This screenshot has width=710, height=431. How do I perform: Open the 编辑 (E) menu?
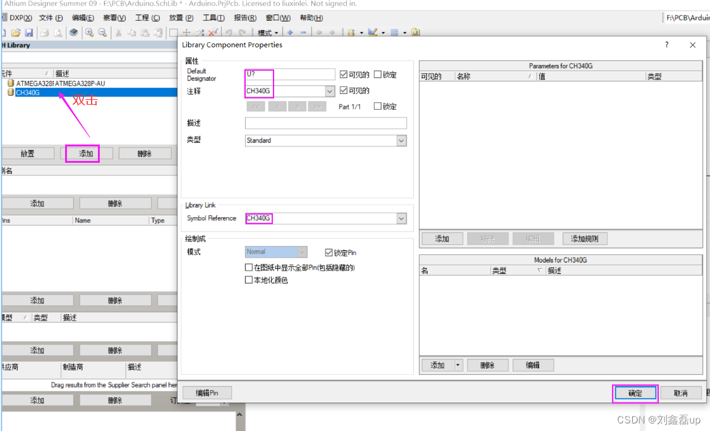(x=83, y=18)
